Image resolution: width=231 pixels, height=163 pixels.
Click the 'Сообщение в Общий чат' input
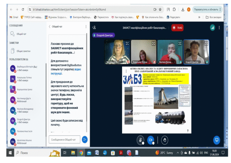point(64,139)
